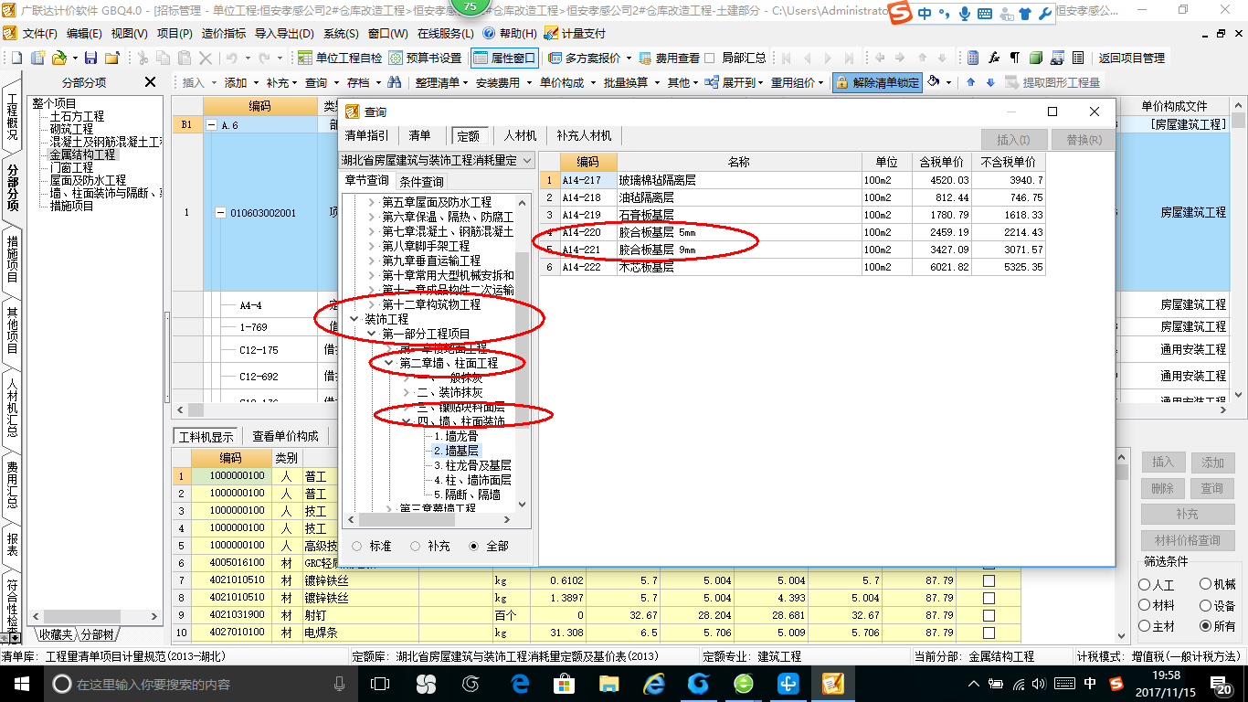Viewport: 1248px width, 702px height.
Task: Click 单位工程自检 toolbar item
Action: 341,58
